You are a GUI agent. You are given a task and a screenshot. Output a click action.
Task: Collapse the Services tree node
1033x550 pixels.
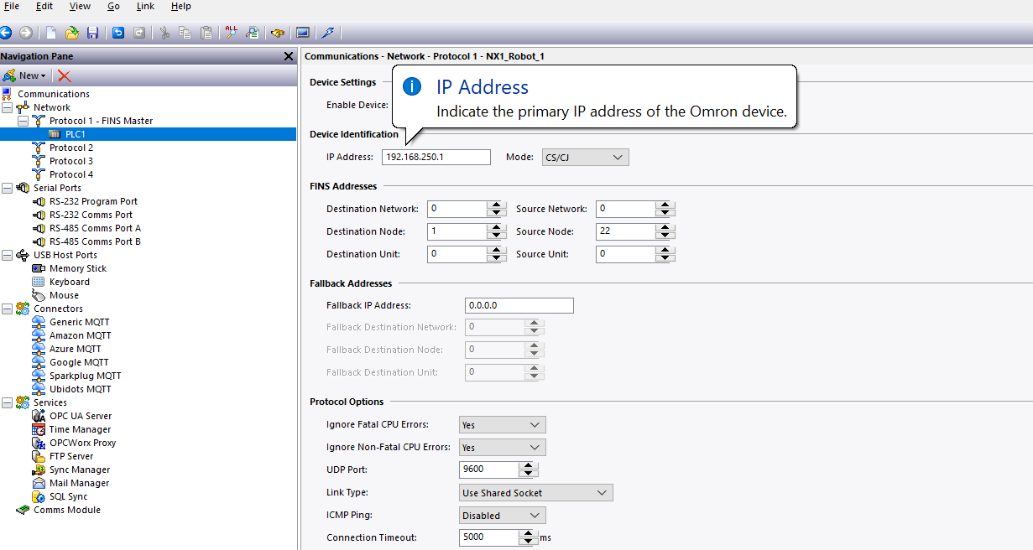pyautogui.click(x=7, y=402)
